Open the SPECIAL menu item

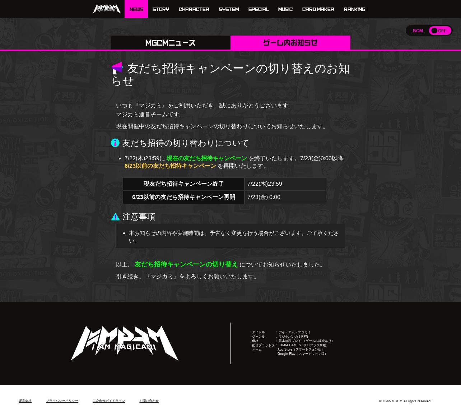pyautogui.click(x=259, y=9)
